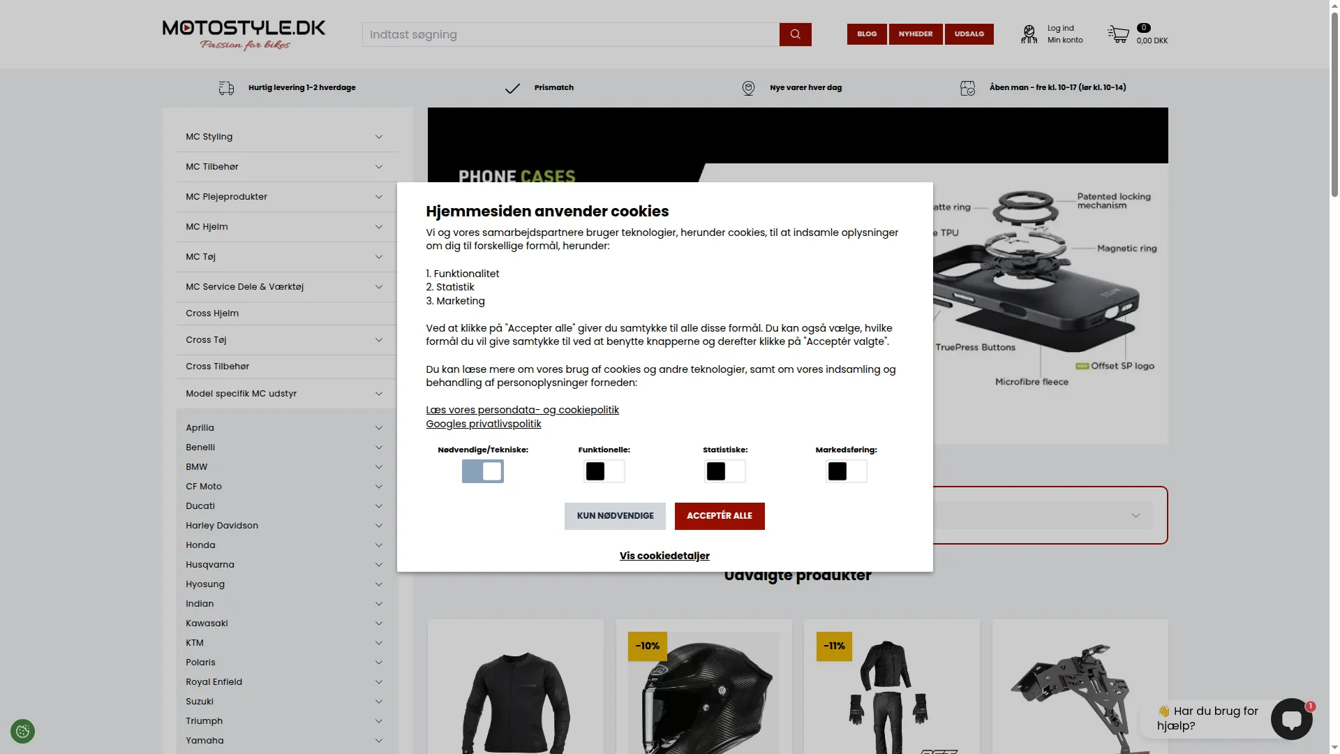Click the 'Har du brug for hjælp?' message
Image resolution: width=1340 pixels, height=754 pixels.
pyautogui.click(x=1207, y=718)
